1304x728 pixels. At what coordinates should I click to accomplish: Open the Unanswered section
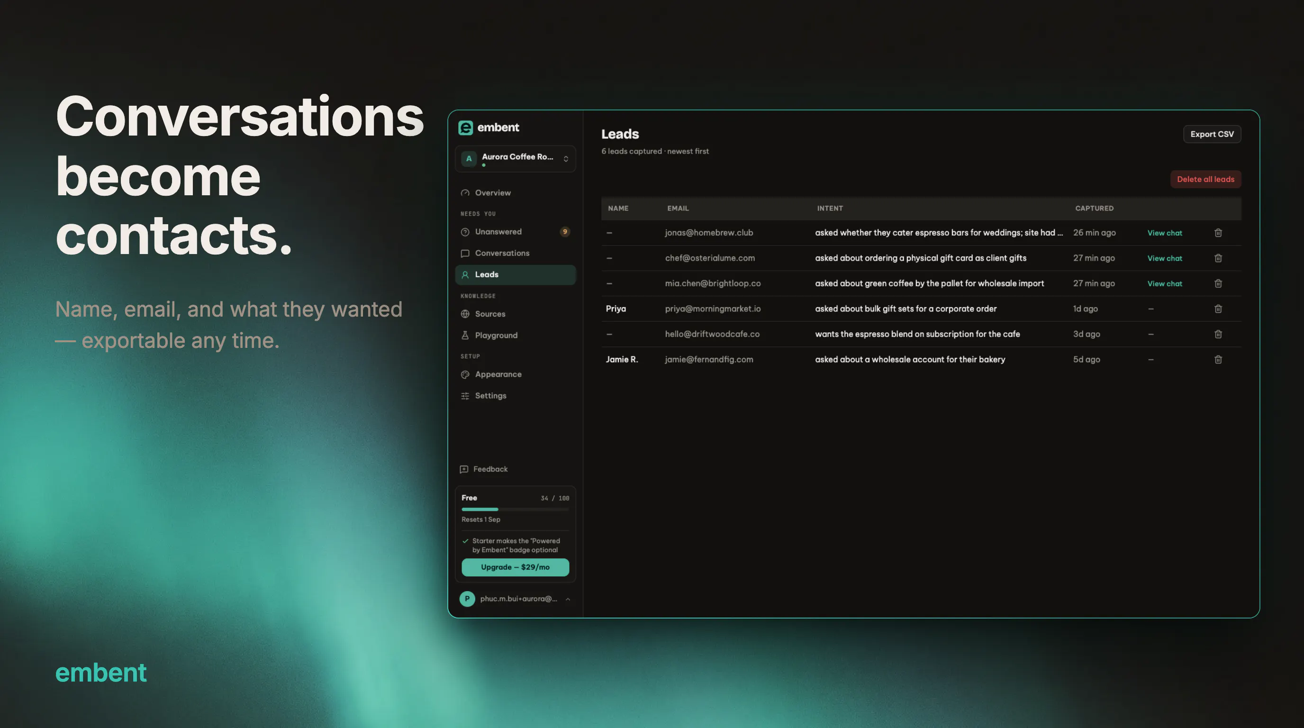coord(516,232)
